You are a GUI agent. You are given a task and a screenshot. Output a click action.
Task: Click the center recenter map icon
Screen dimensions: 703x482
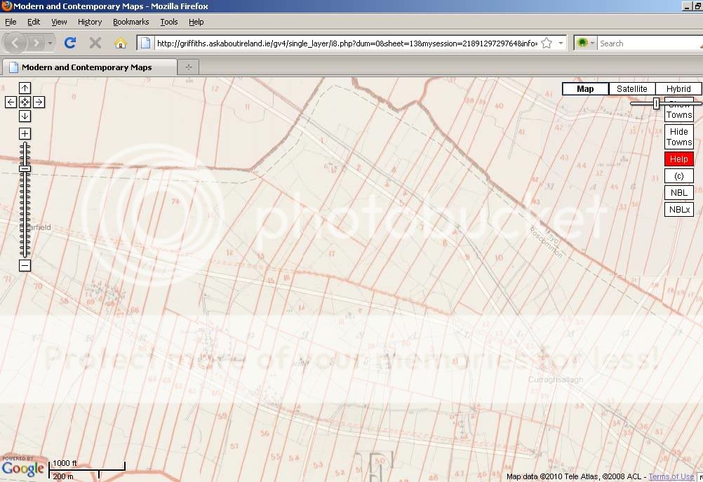coord(25,102)
